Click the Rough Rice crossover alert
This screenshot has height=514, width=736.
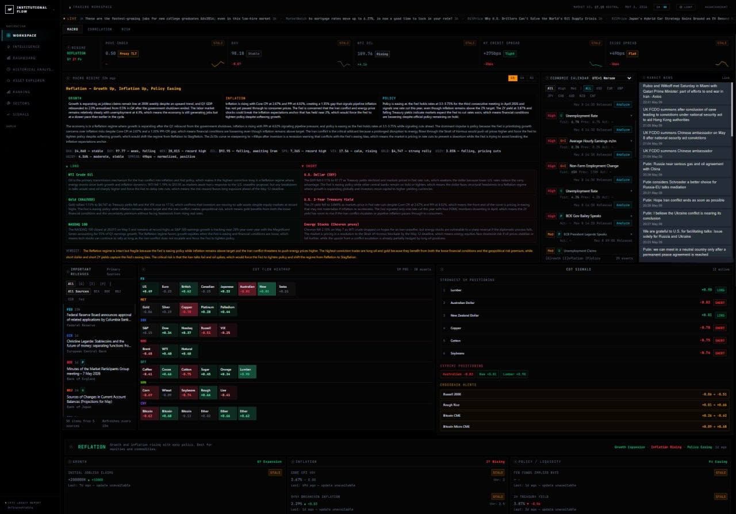[584, 405]
